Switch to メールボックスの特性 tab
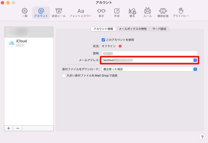This screenshot has width=208, height=143. [x=133, y=29]
